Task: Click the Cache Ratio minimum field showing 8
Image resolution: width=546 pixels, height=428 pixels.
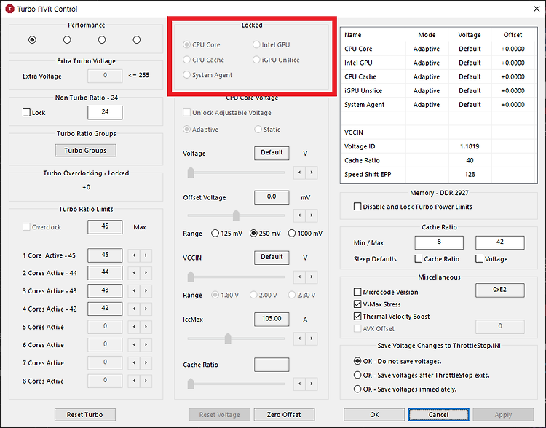Action: pyautogui.click(x=439, y=242)
